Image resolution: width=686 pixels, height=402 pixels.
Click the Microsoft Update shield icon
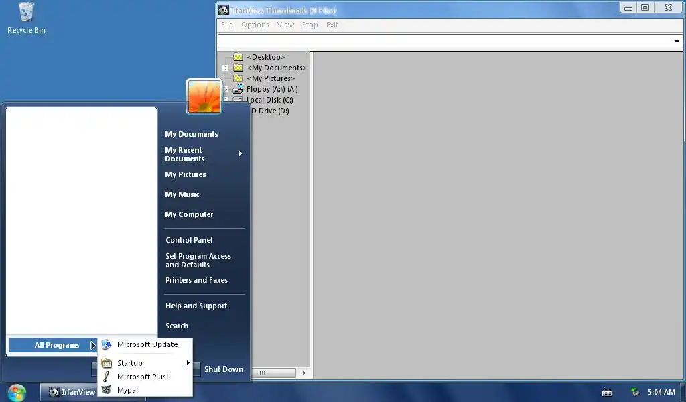[x=107, y=344]
